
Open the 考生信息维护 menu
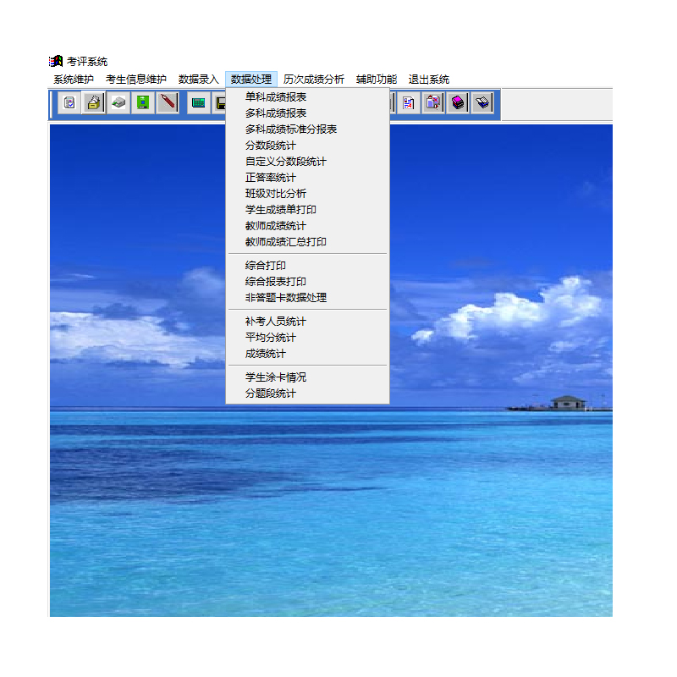coord(136,80)
